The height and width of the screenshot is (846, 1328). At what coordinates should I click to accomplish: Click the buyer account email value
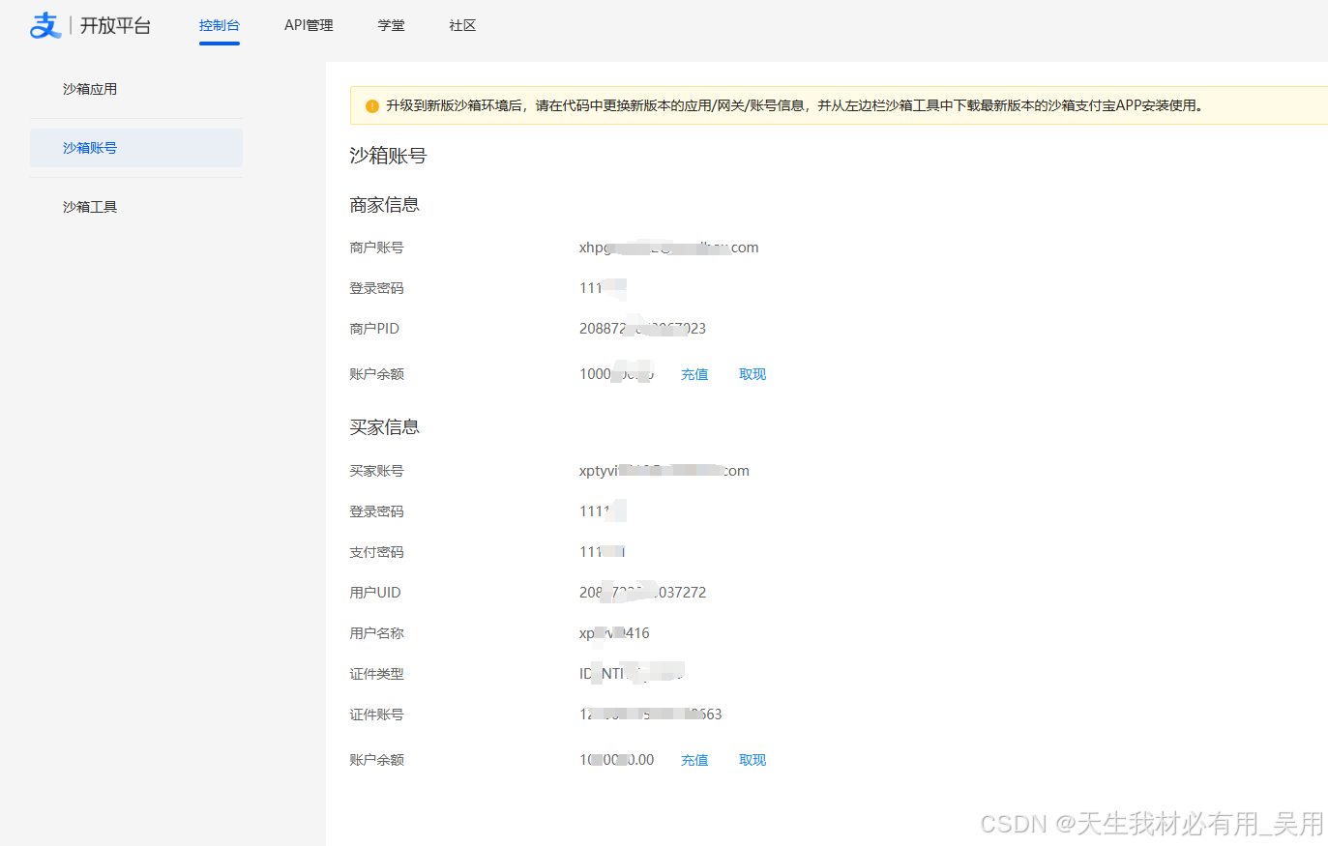(664, 471)
